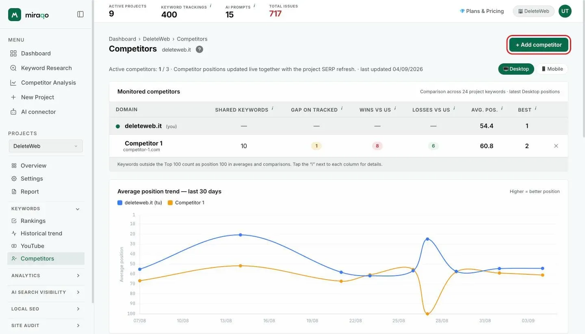Click the help question mark icon
585x334 pixels.
pos(199,50)
